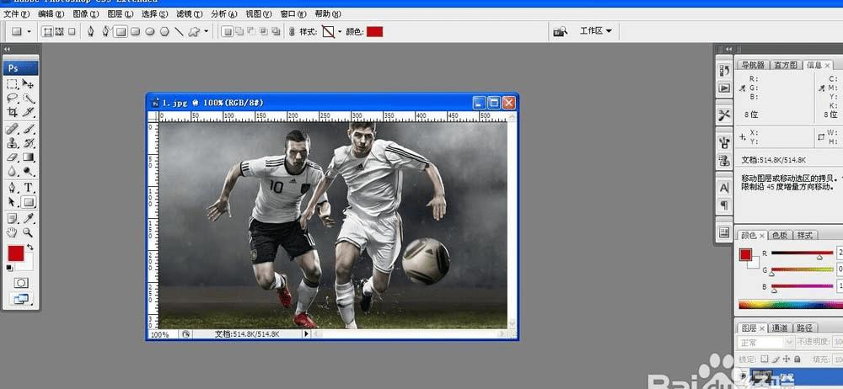Select the Lasso tool
Image resolution: width=843 pixels, height=389 pixels.
12,99
